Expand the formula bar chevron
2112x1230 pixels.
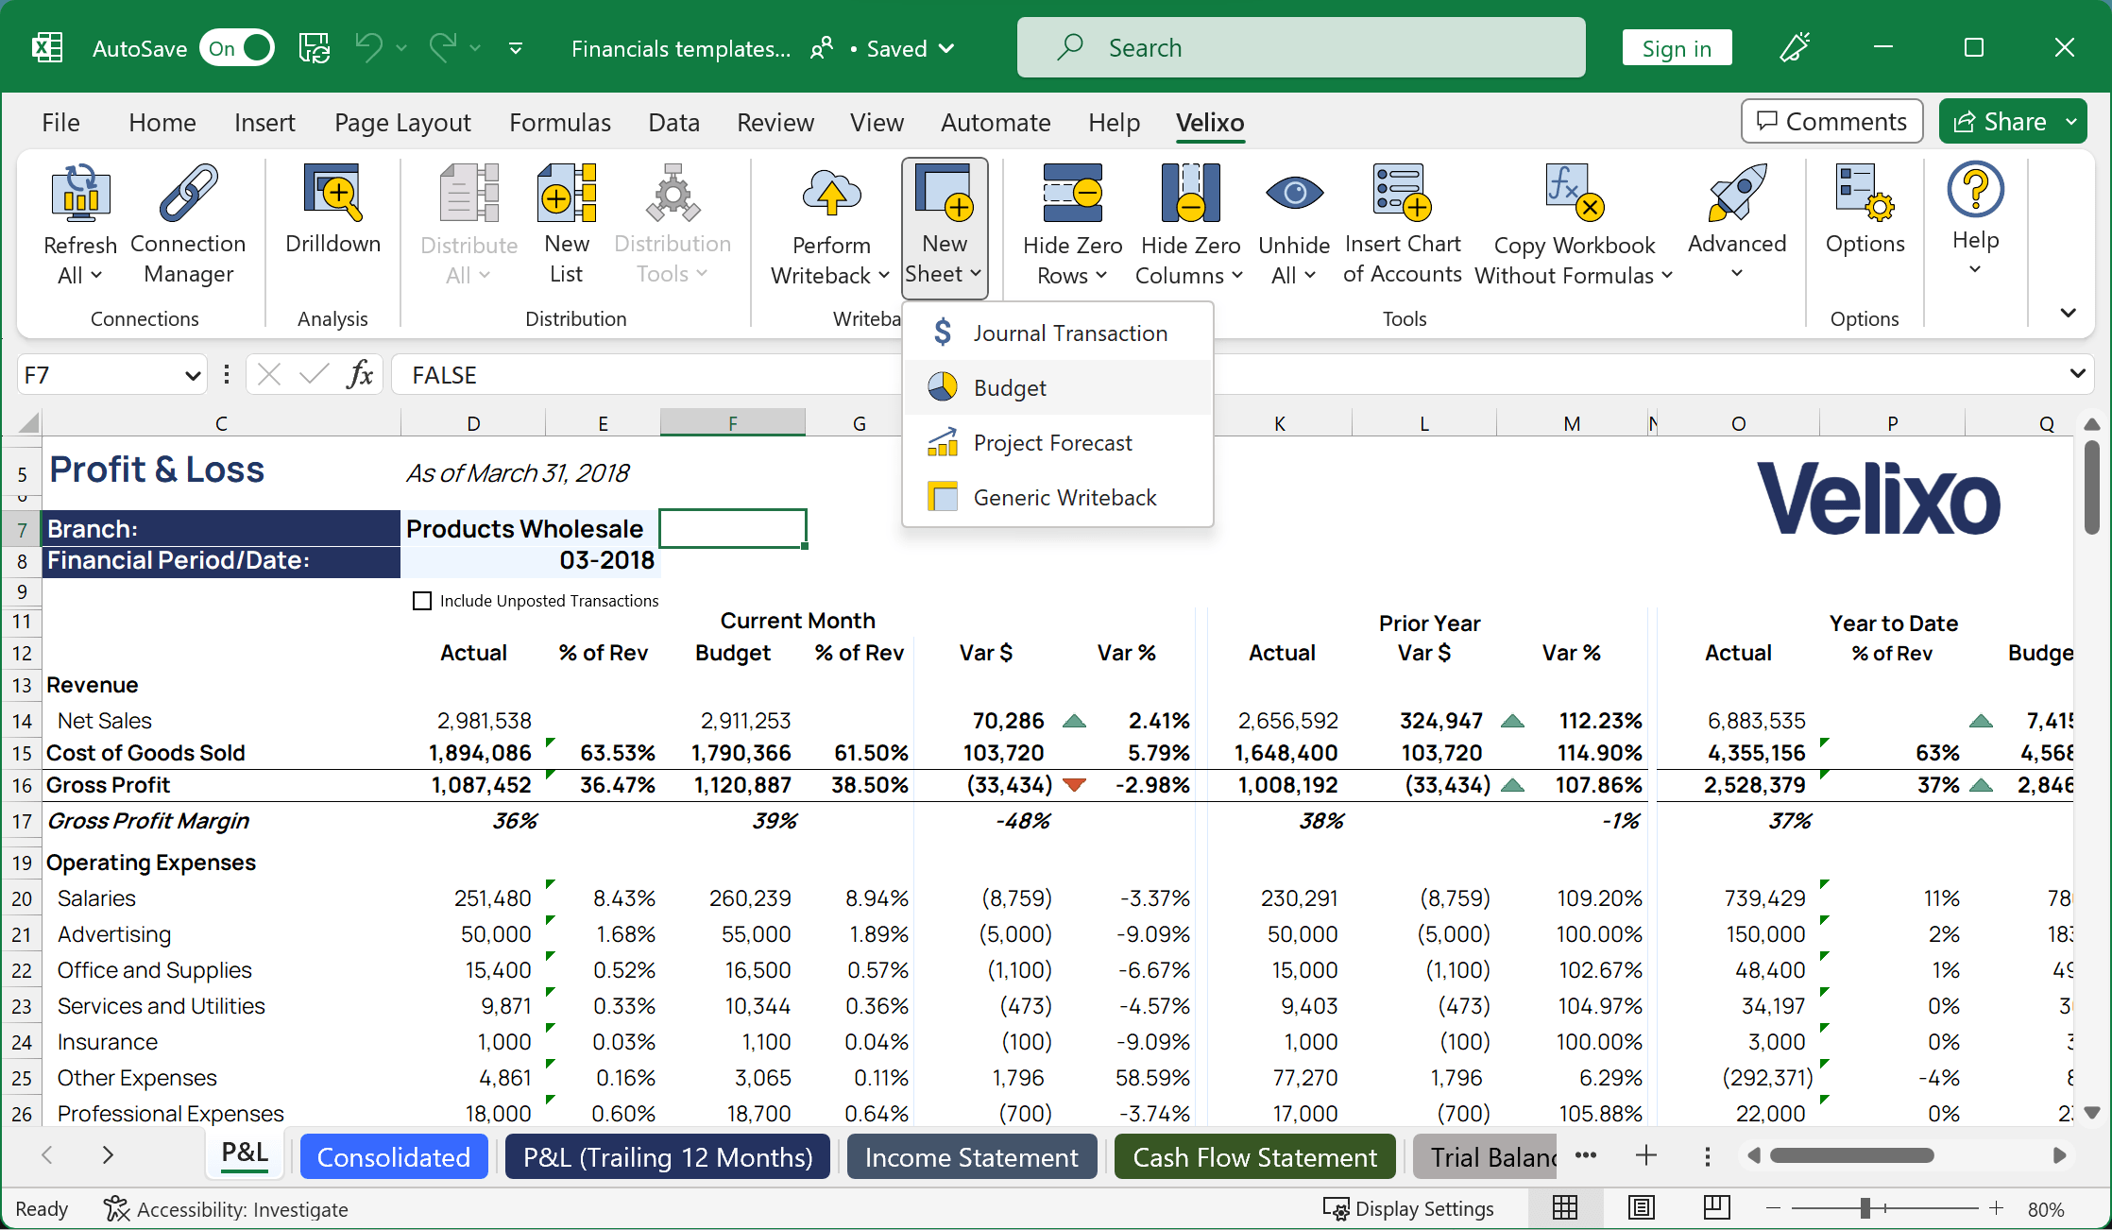(2077, 374)
